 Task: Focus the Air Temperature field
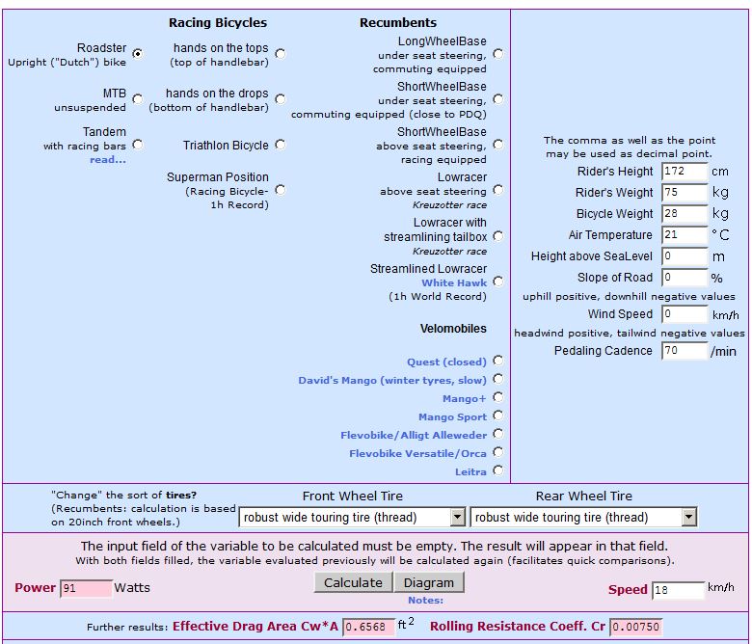click(x=685, y=235)
